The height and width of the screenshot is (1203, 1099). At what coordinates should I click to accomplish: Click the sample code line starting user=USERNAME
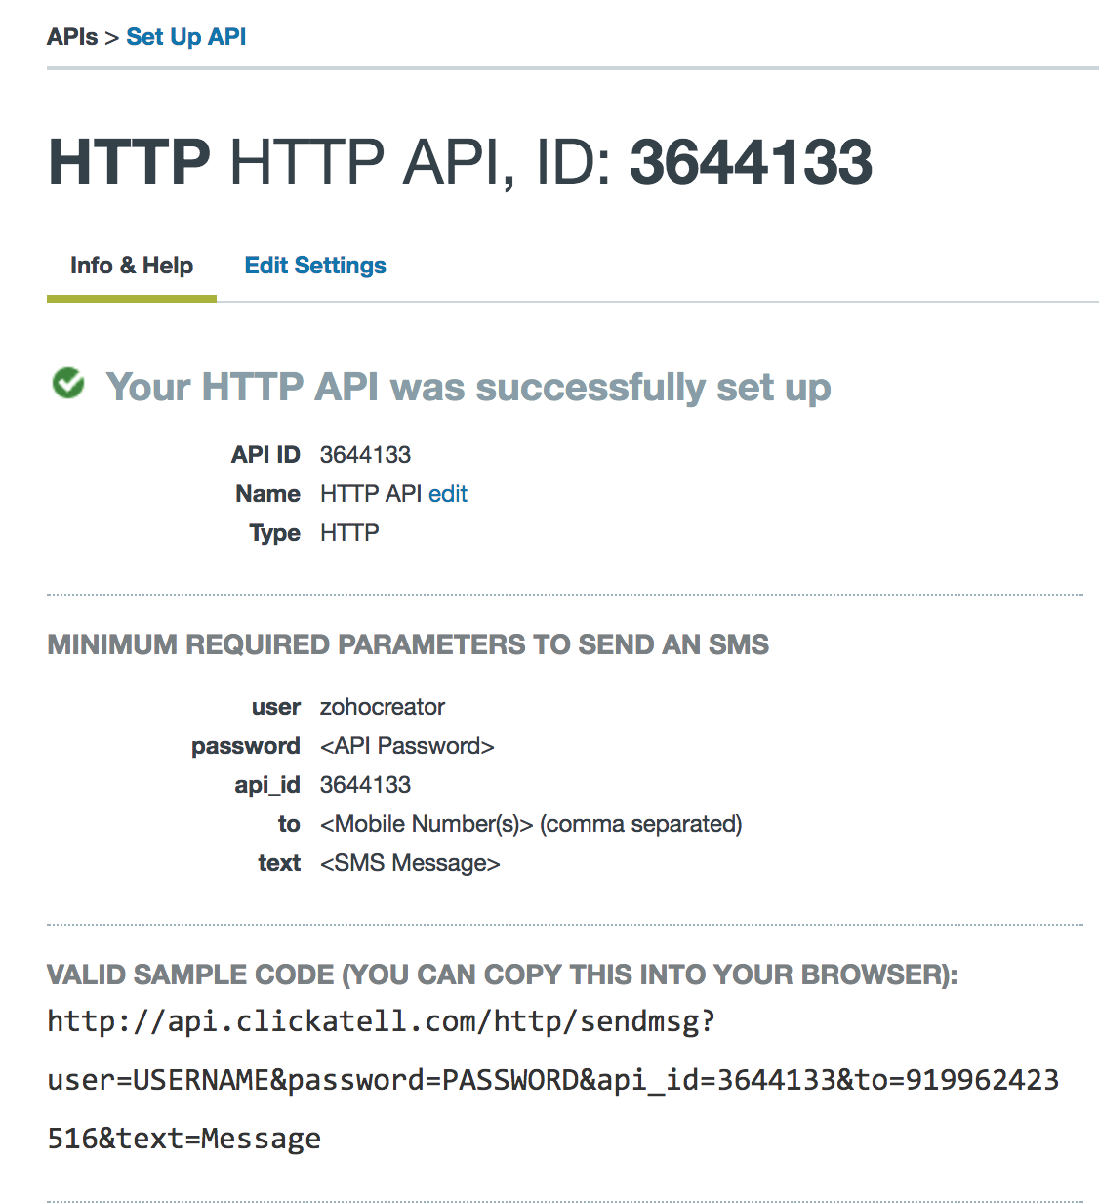[x=552, y=1080]
